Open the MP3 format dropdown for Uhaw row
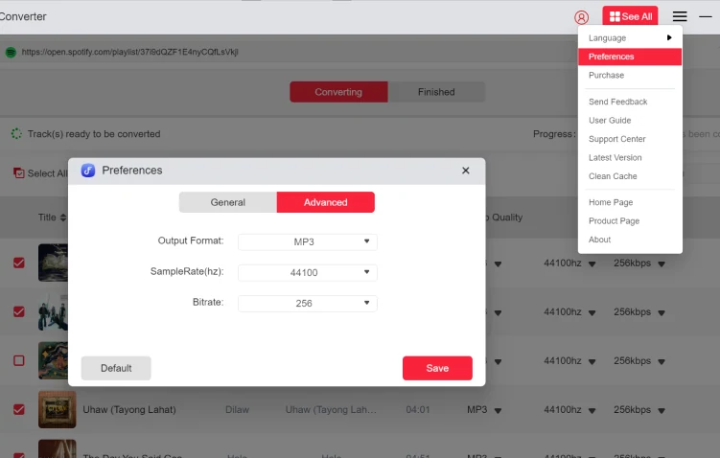Viewport: 720px width, 458px height. coord(499,410)
